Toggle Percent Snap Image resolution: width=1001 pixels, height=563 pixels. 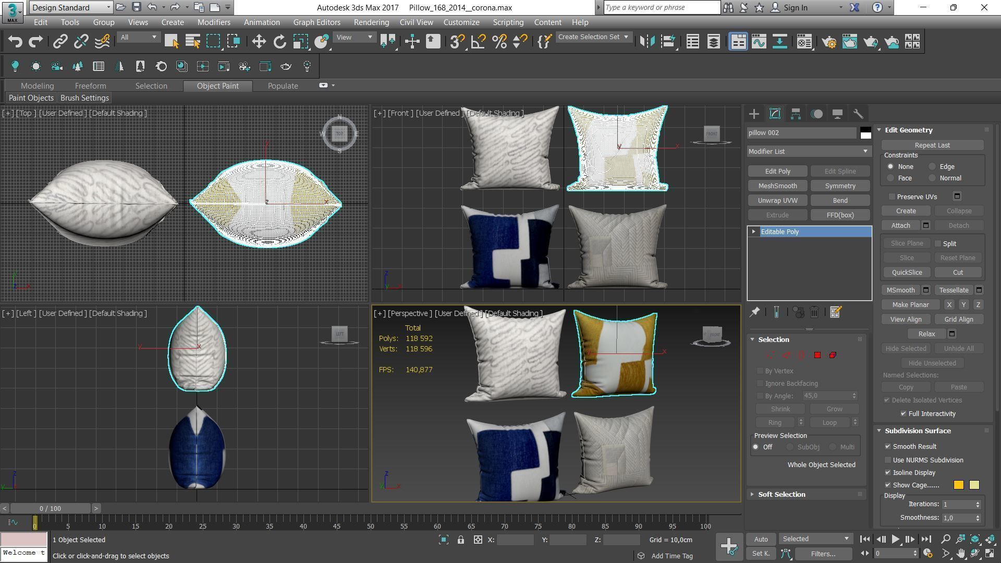tap(499, 42)
